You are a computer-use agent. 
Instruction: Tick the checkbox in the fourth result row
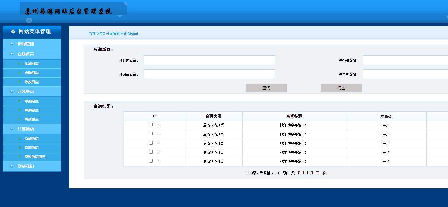coord(151,152)
